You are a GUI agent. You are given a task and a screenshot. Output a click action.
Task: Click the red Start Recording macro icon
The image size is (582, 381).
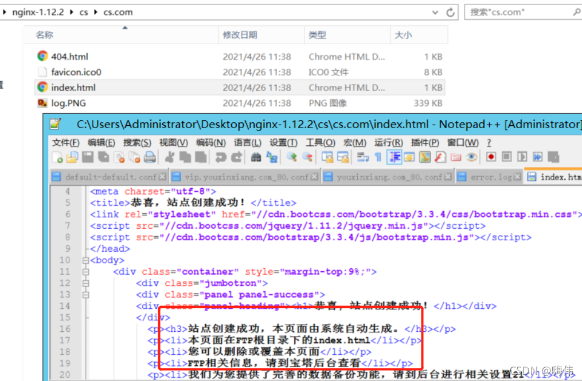(x=491, y=157)
